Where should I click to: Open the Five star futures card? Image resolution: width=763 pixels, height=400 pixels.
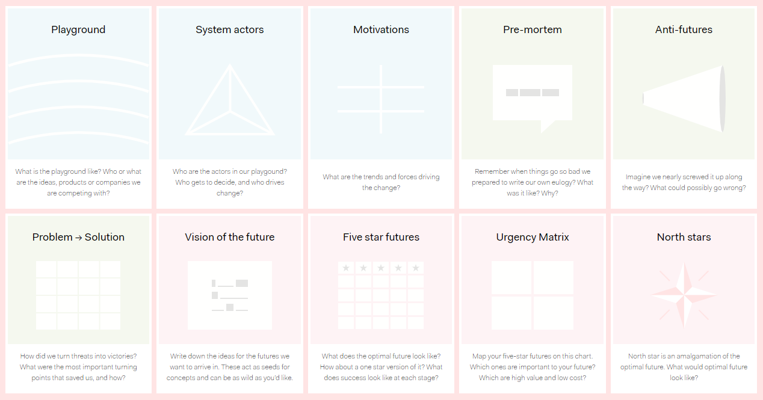pyautogui.click(x=381, y=237)
